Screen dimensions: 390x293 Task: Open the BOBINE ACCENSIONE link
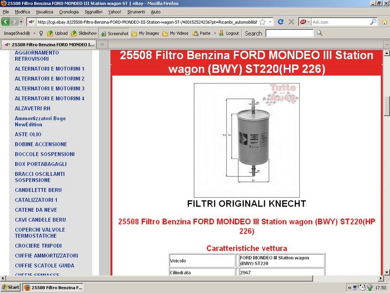(x=41, y=145)
